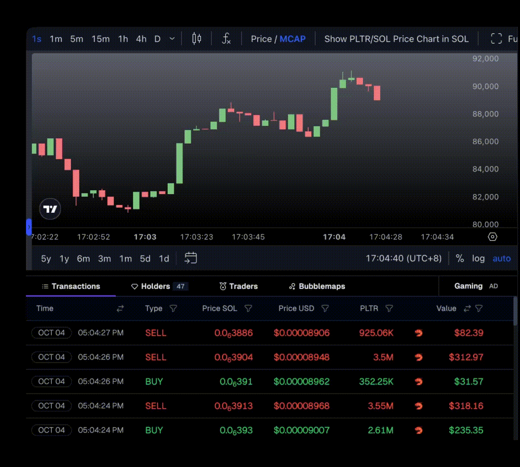This screenshot has width=520, height=467.
Task: Click OCT 04 badge in 05:04:27 PM row
Action: (x=51, y=333)
